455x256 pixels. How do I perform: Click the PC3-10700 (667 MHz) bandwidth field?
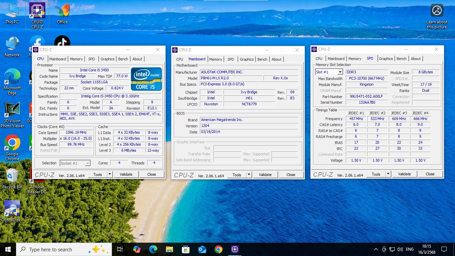367,79
